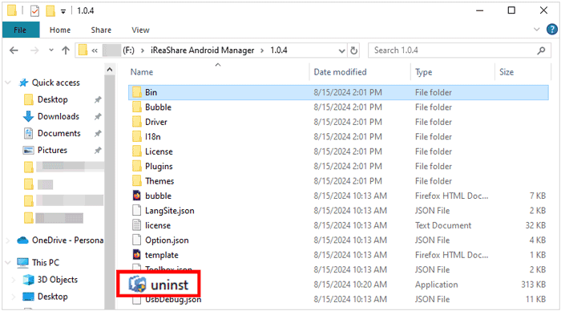The width and height of the screenshot is (561, 311).
Task: Click the navigation pane scroll up arrow
Action: pyautogui.click(x=110, y=70)
